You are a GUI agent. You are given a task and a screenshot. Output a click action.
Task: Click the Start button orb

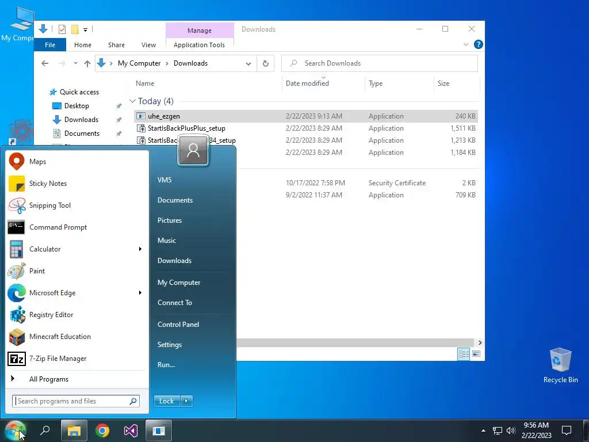[14, 430]
